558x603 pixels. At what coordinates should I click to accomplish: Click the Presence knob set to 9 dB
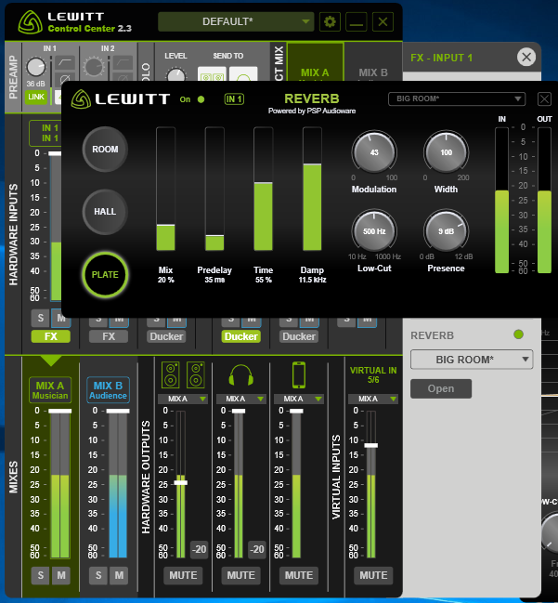446,231
